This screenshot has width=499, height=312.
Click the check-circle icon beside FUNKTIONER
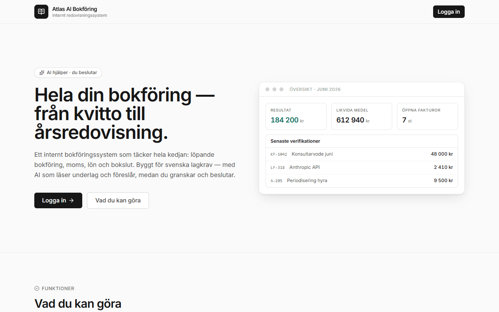pos(37,289)
